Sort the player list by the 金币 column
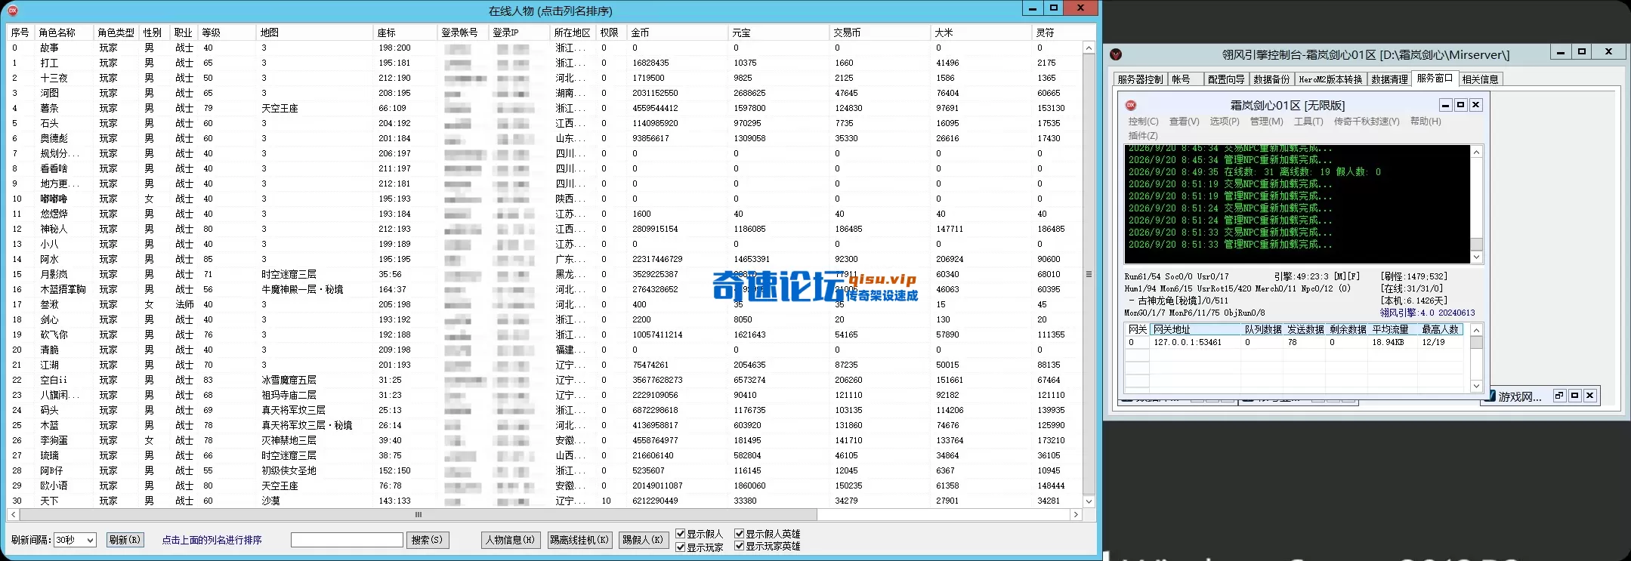 pyautogui.click(x=678, y=32)
